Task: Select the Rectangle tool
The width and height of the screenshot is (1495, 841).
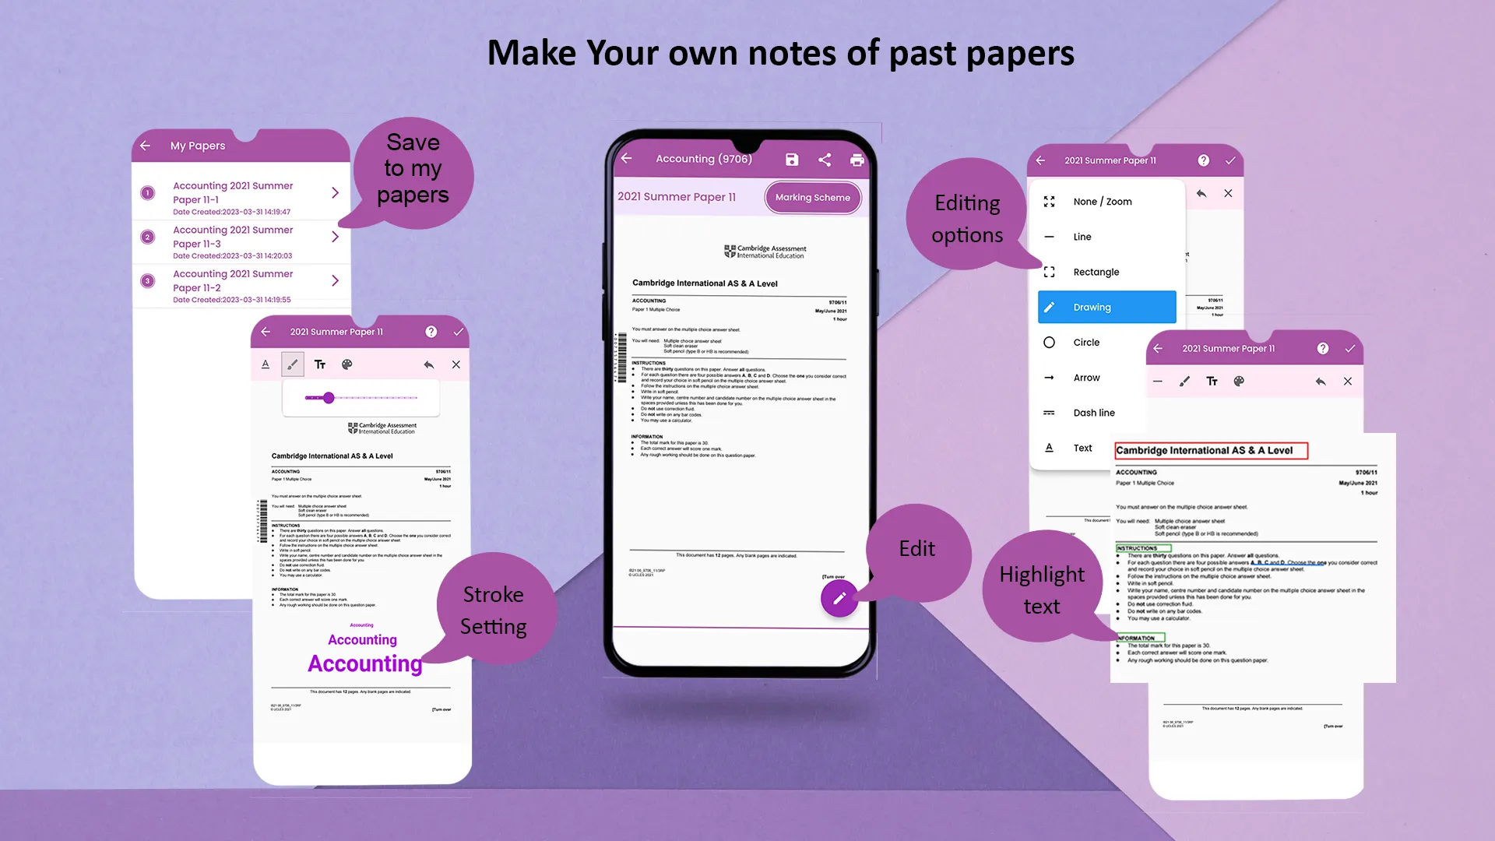Action: pos(1096,271)
